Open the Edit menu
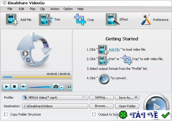This screenshot has width=172, height=121. tap(21, 9)
